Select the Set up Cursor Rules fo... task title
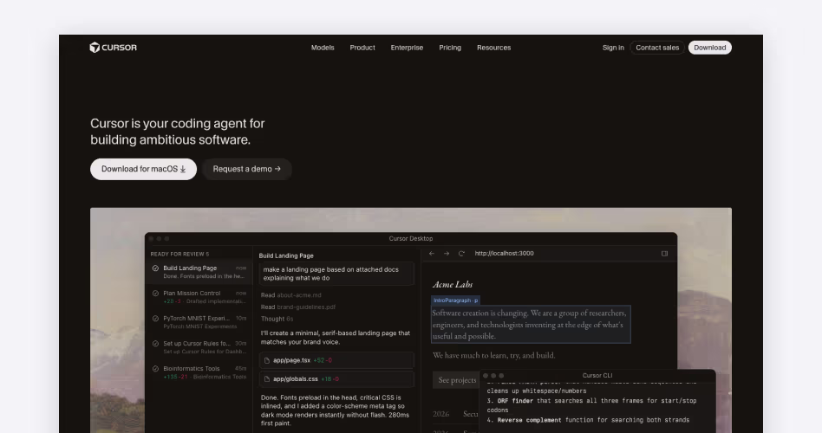822x433 pixels. pyautogui.click(x=197, y=344)
